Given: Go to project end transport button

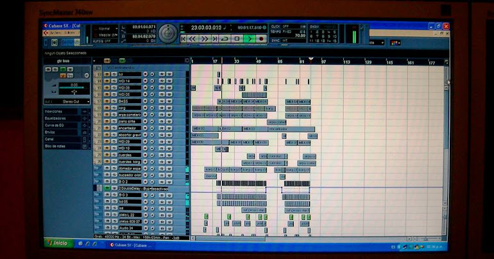Looking at the screenshot, I should 215,39.
